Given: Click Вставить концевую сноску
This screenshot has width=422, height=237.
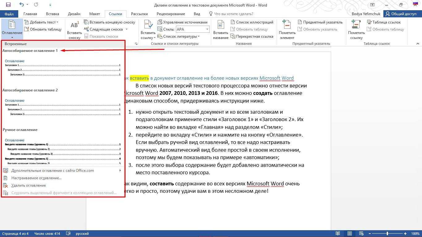Looking at the screenshot, I should [x=110, y=22].
